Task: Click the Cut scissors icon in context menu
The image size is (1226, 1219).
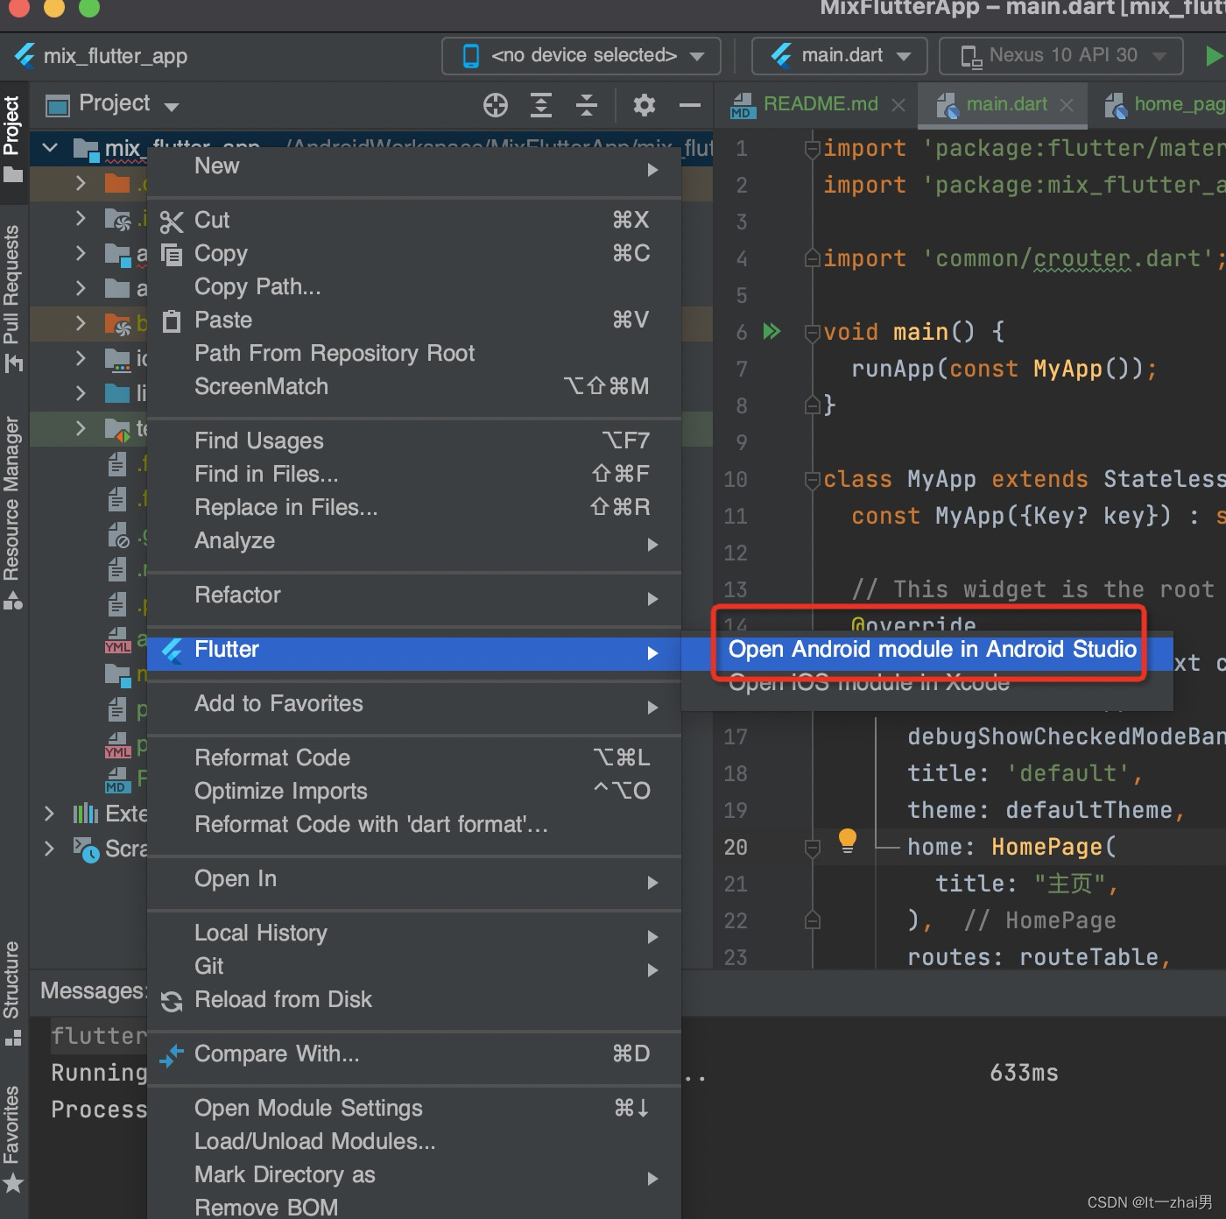Action: pos(172,222)
